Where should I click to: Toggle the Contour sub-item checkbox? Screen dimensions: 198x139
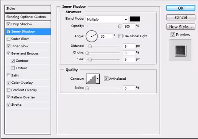point(13,61)
